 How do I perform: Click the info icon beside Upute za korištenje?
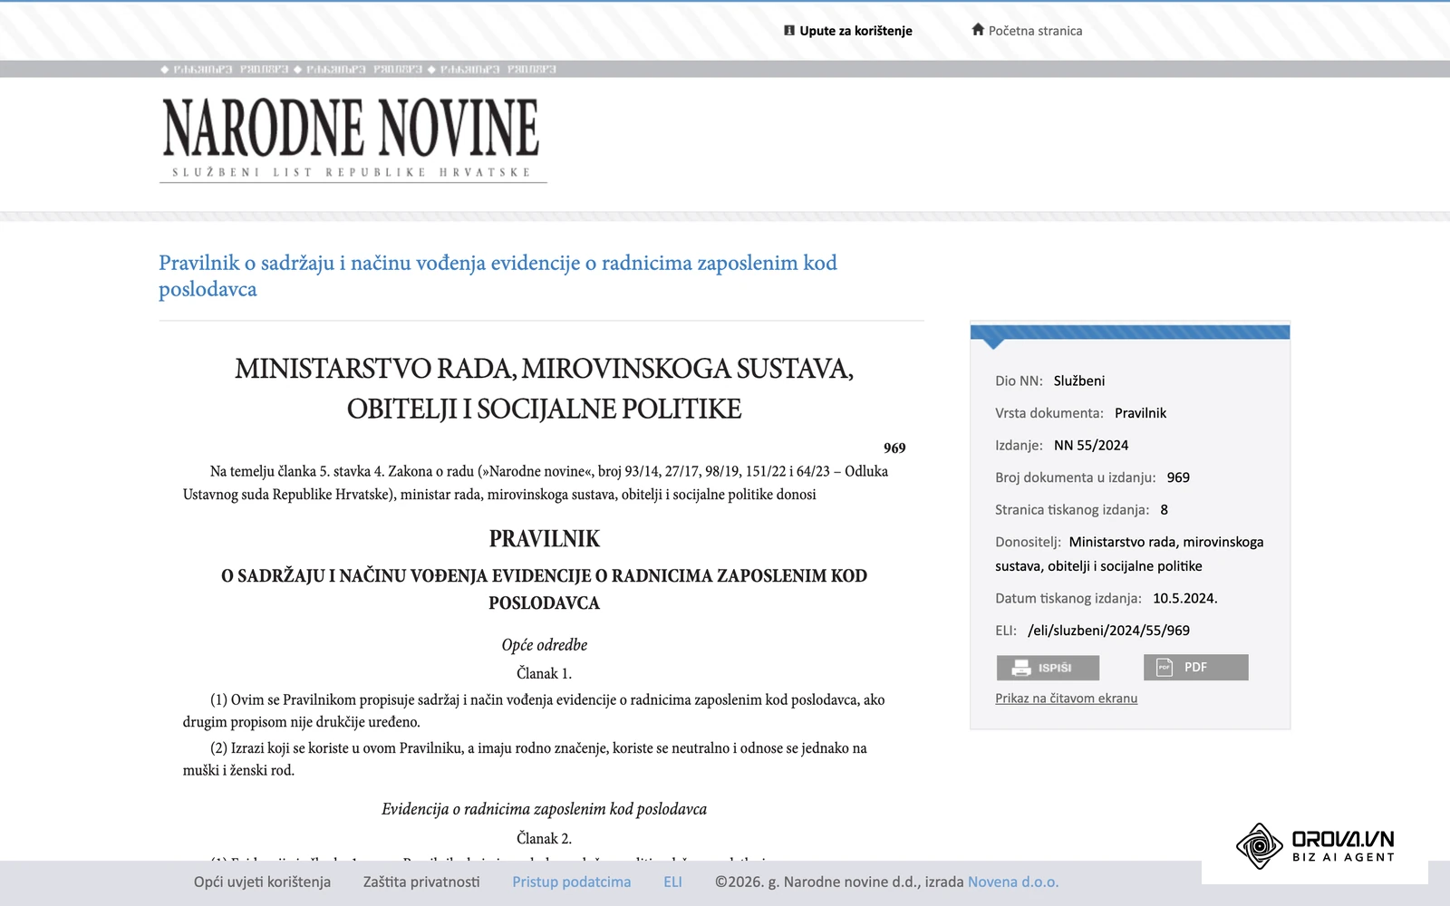[x=789, y=30]
